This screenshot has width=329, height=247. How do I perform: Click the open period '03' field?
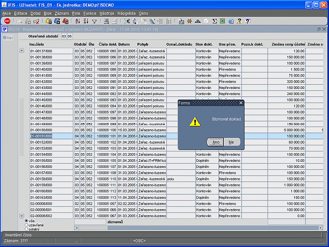point(64,36)
